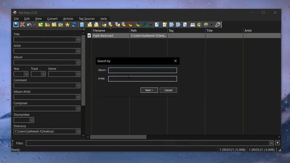
Task: Expand the Year dropdown
Action: [x=26, y=74]
